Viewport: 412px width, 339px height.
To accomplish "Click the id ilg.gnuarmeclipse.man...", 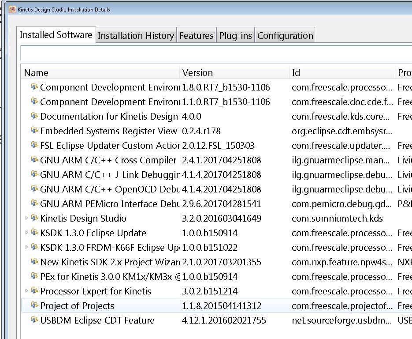I will click(341, 160).
